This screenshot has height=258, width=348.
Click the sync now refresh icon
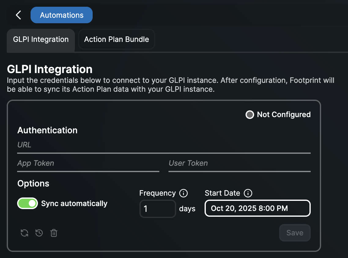(x=24, y=233)
